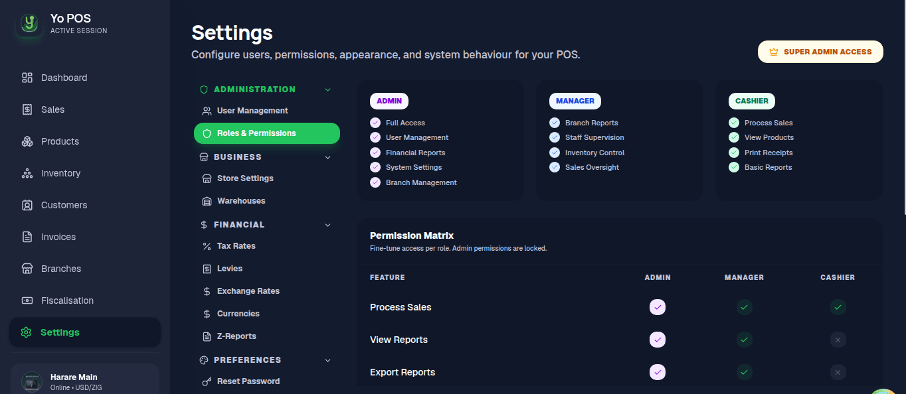This screenshot has width=906, height=394.
Task: Click the 'Branch Management' admin permission text
Action: click(421, 182)
